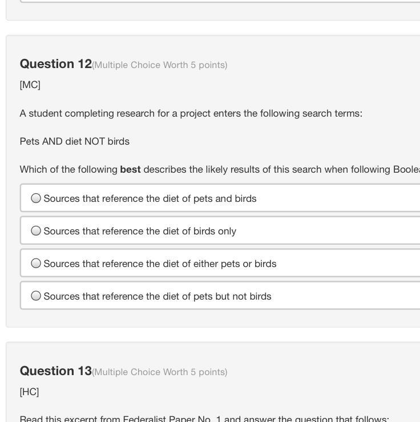The image size is (420, 422).
Task: Click Question 13's 'Multiple Choice Worth 5 points' label
Action: coord(160,372)
